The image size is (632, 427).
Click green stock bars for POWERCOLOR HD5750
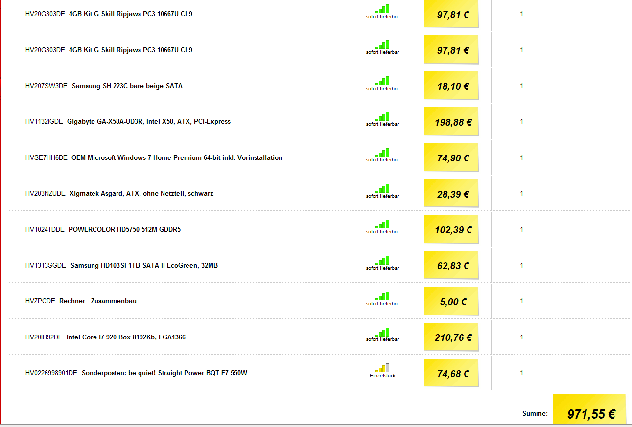[383, 224]
